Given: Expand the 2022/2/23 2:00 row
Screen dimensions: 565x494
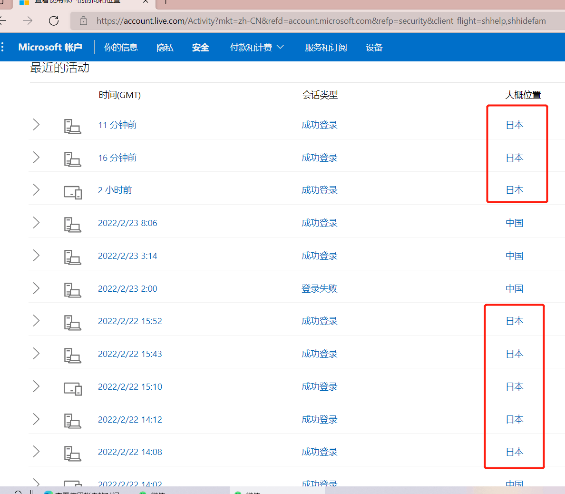Looking at the screenshot, I should 36,288.
